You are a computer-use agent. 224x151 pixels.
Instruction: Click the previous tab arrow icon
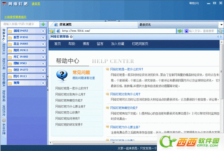coord(218,37)
